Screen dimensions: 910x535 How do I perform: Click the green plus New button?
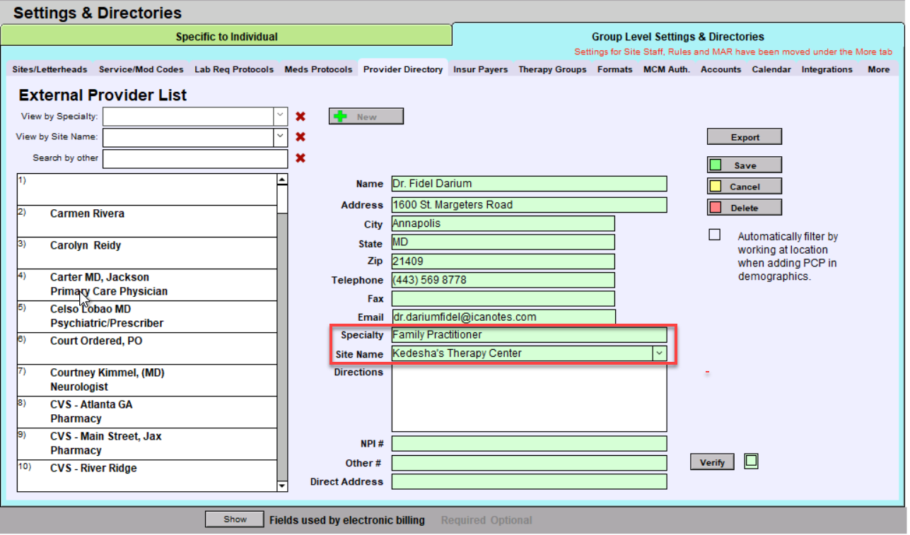tap(366, 117)
